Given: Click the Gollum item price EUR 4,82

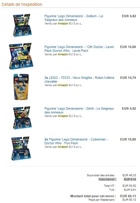Looking at the screenshot, I should (x=129, y=16).
